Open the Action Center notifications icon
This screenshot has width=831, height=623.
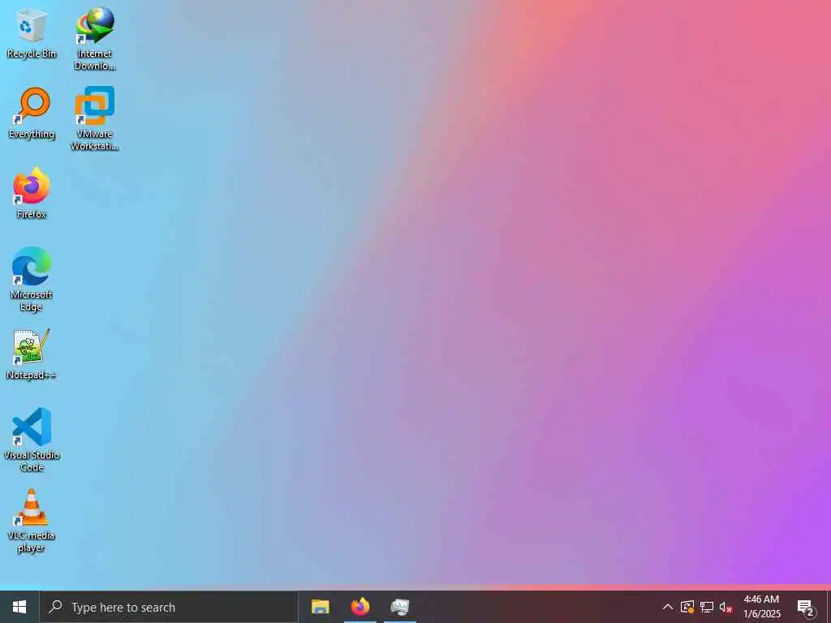click(806, 608)
